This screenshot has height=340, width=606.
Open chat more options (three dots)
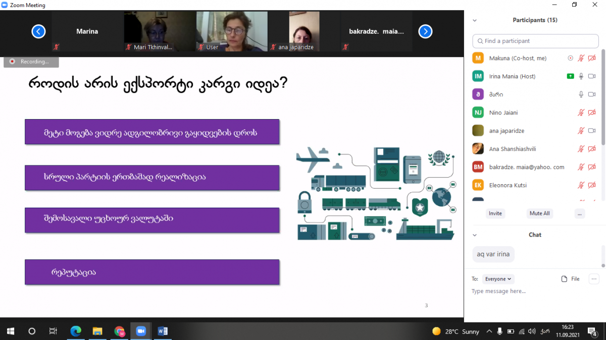(x=594, y=278)
